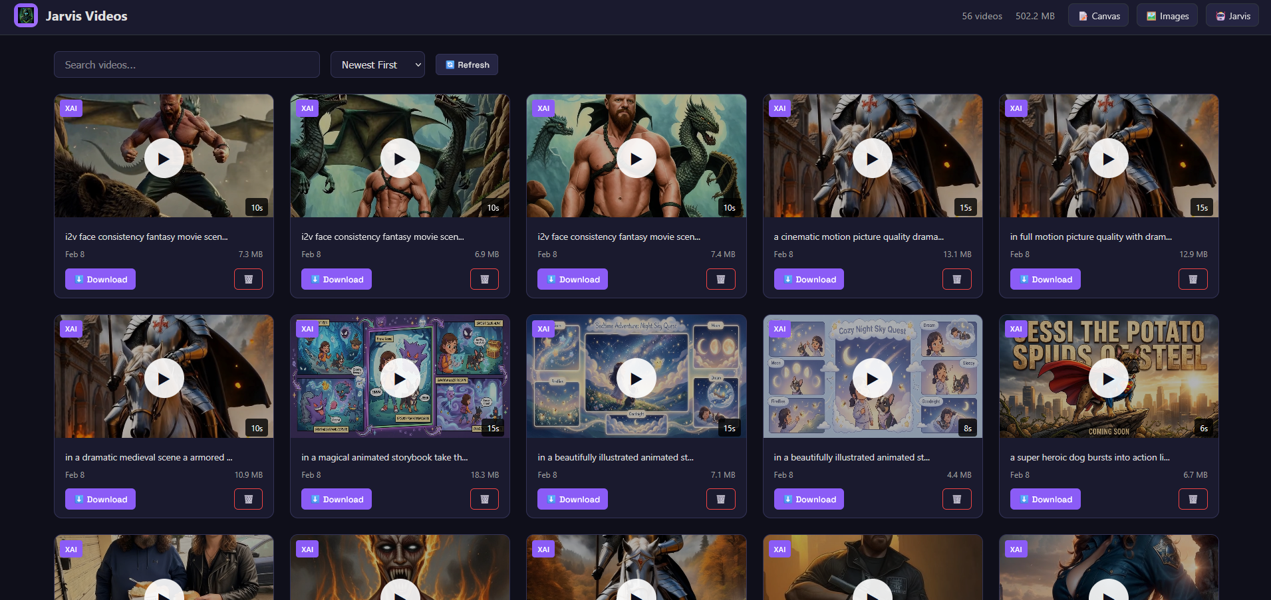Screen dimensions: 1271x600
Task: Delete the 7.3 MB fantasy movie video
Action: coord(248,279)
